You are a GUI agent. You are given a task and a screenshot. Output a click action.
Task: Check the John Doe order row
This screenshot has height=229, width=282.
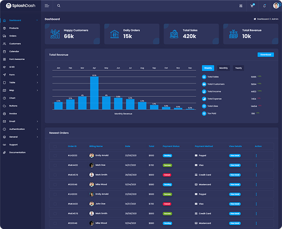click(x=55, y=204)
